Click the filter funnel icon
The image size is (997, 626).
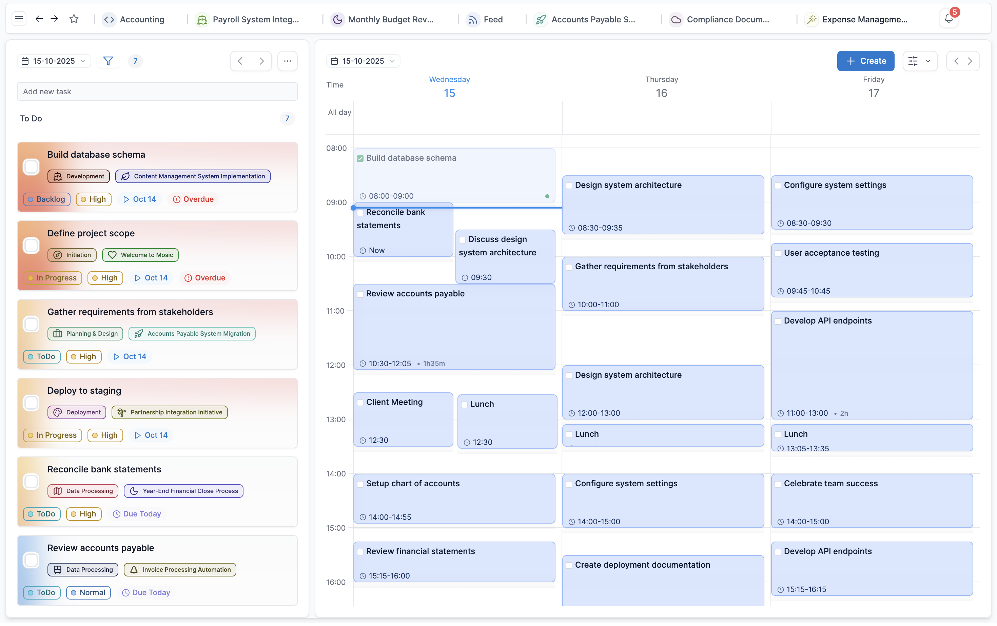(x=108, y=61)
